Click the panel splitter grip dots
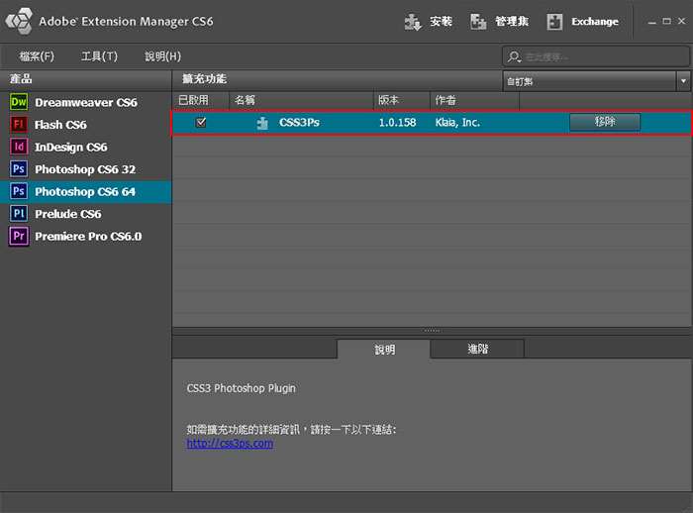The image size is (693, 513). [432, 331]
